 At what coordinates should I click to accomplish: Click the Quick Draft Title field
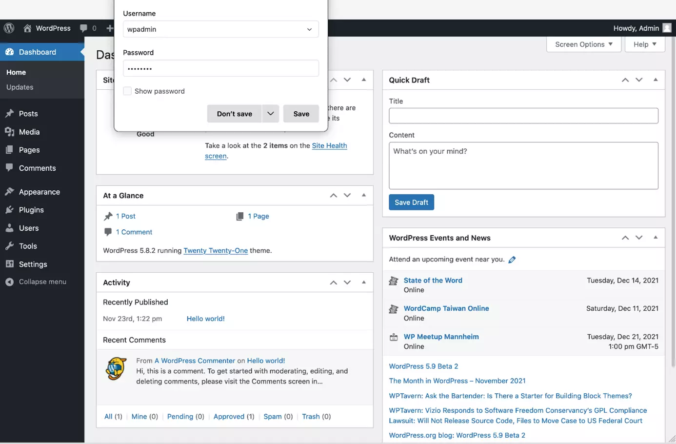(x=523, y=116)
